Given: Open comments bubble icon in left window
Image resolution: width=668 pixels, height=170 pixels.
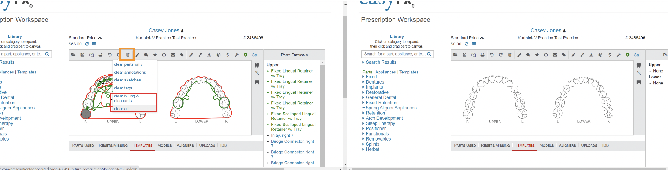Looking at the screenshot, I should point(146,55).
